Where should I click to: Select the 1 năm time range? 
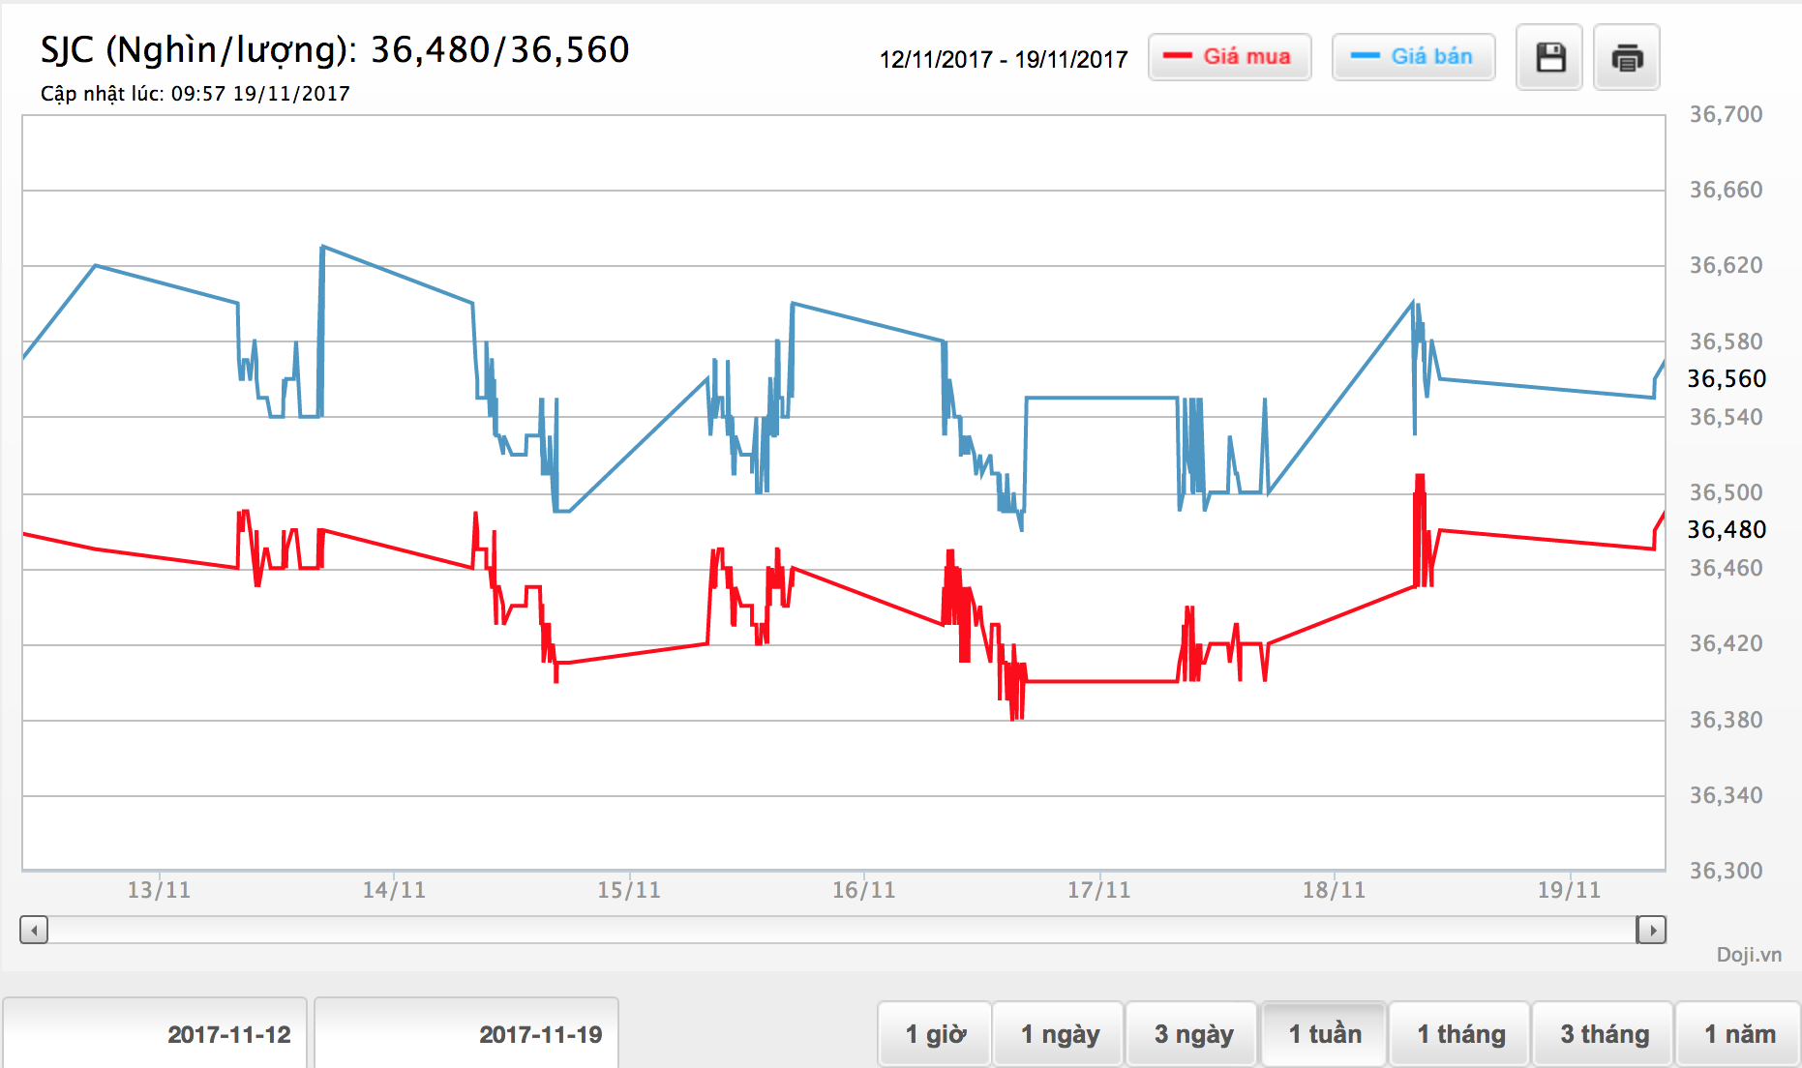click(x=1739, y=1034)
